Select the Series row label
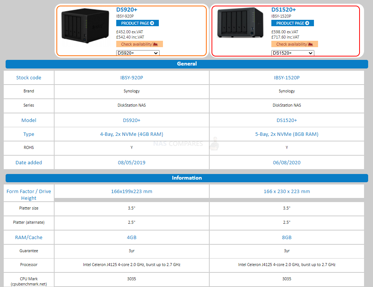 coord(29,105)
